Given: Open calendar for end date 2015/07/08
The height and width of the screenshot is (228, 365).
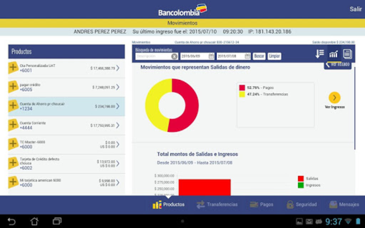Looking at the screenshot, I should click(248, 56).
